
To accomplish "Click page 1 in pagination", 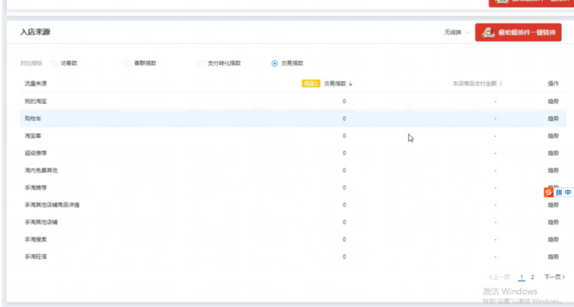I will click(x=522, y=277).
